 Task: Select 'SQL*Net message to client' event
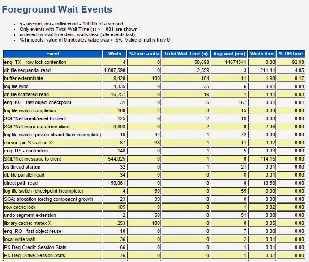pyautogui.click(x=53, y=159)
